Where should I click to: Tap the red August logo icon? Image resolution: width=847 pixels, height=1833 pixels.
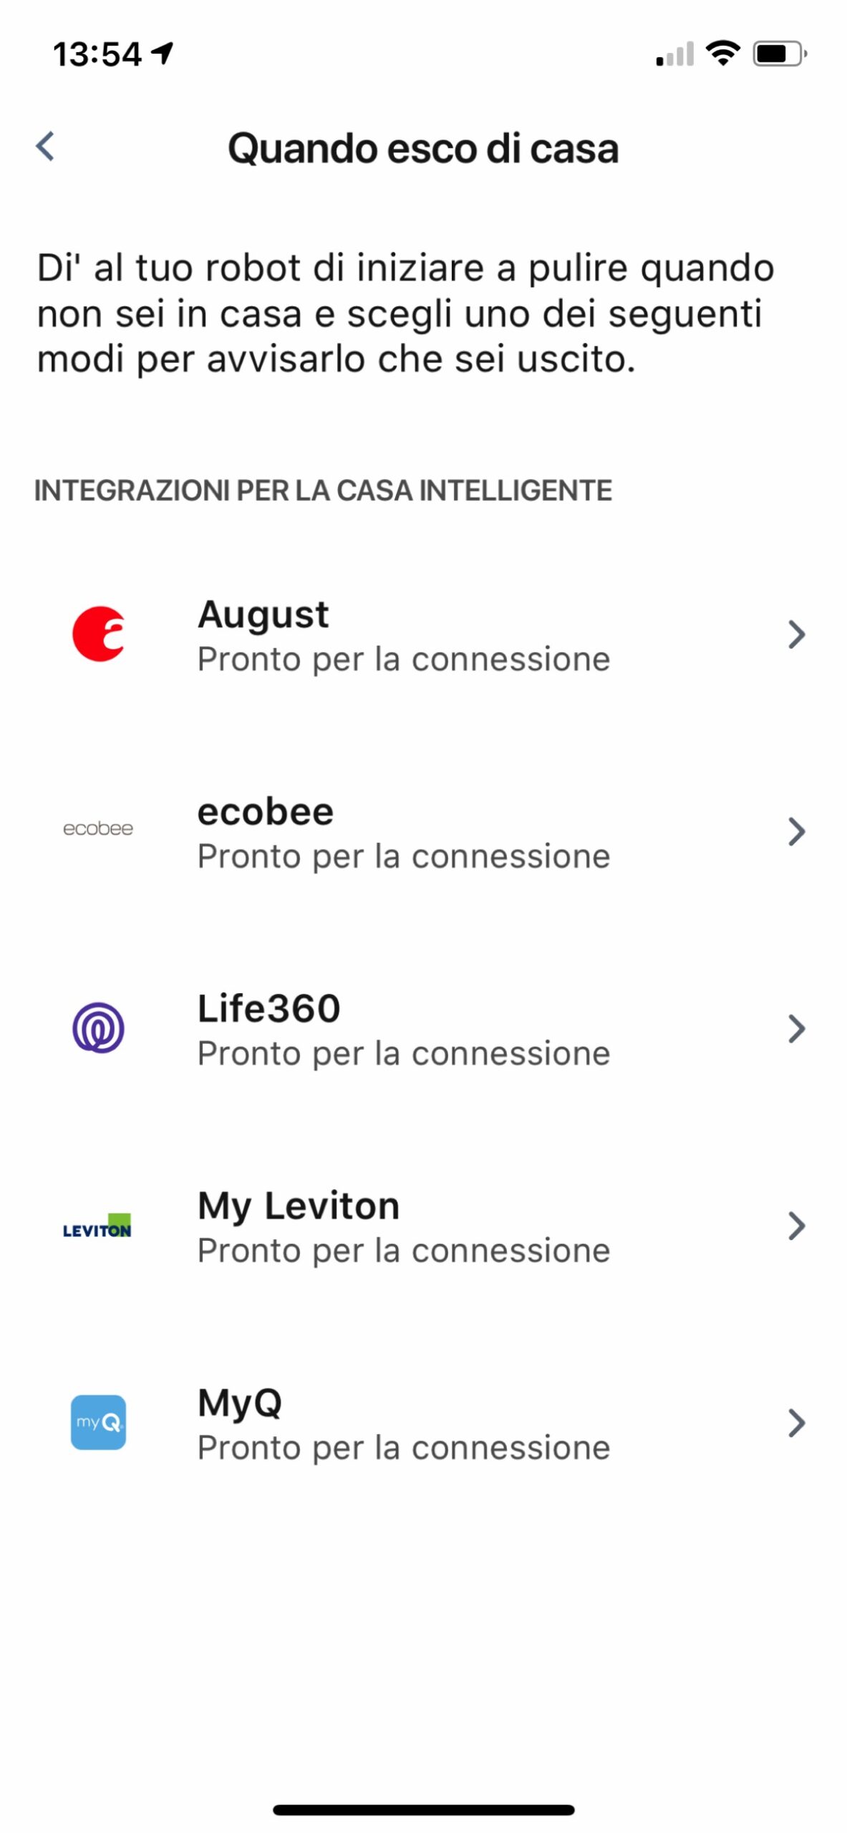pyautogui.click(x=99, y=634)
